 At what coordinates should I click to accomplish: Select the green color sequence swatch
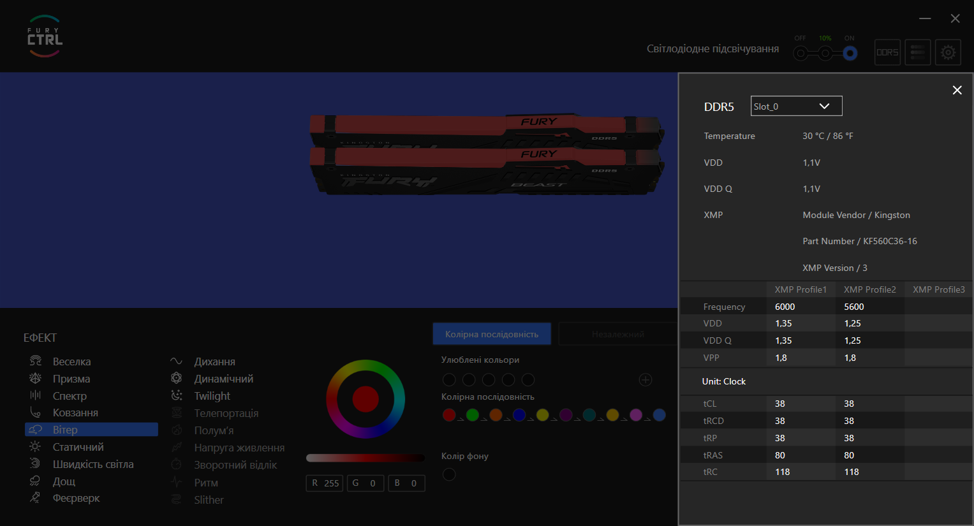point(473,415)
